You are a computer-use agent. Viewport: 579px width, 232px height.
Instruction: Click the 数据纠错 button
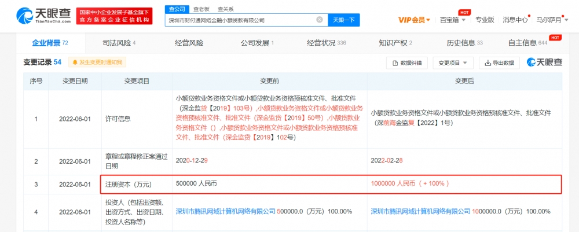pyautogui.click(x=407, y=62)
